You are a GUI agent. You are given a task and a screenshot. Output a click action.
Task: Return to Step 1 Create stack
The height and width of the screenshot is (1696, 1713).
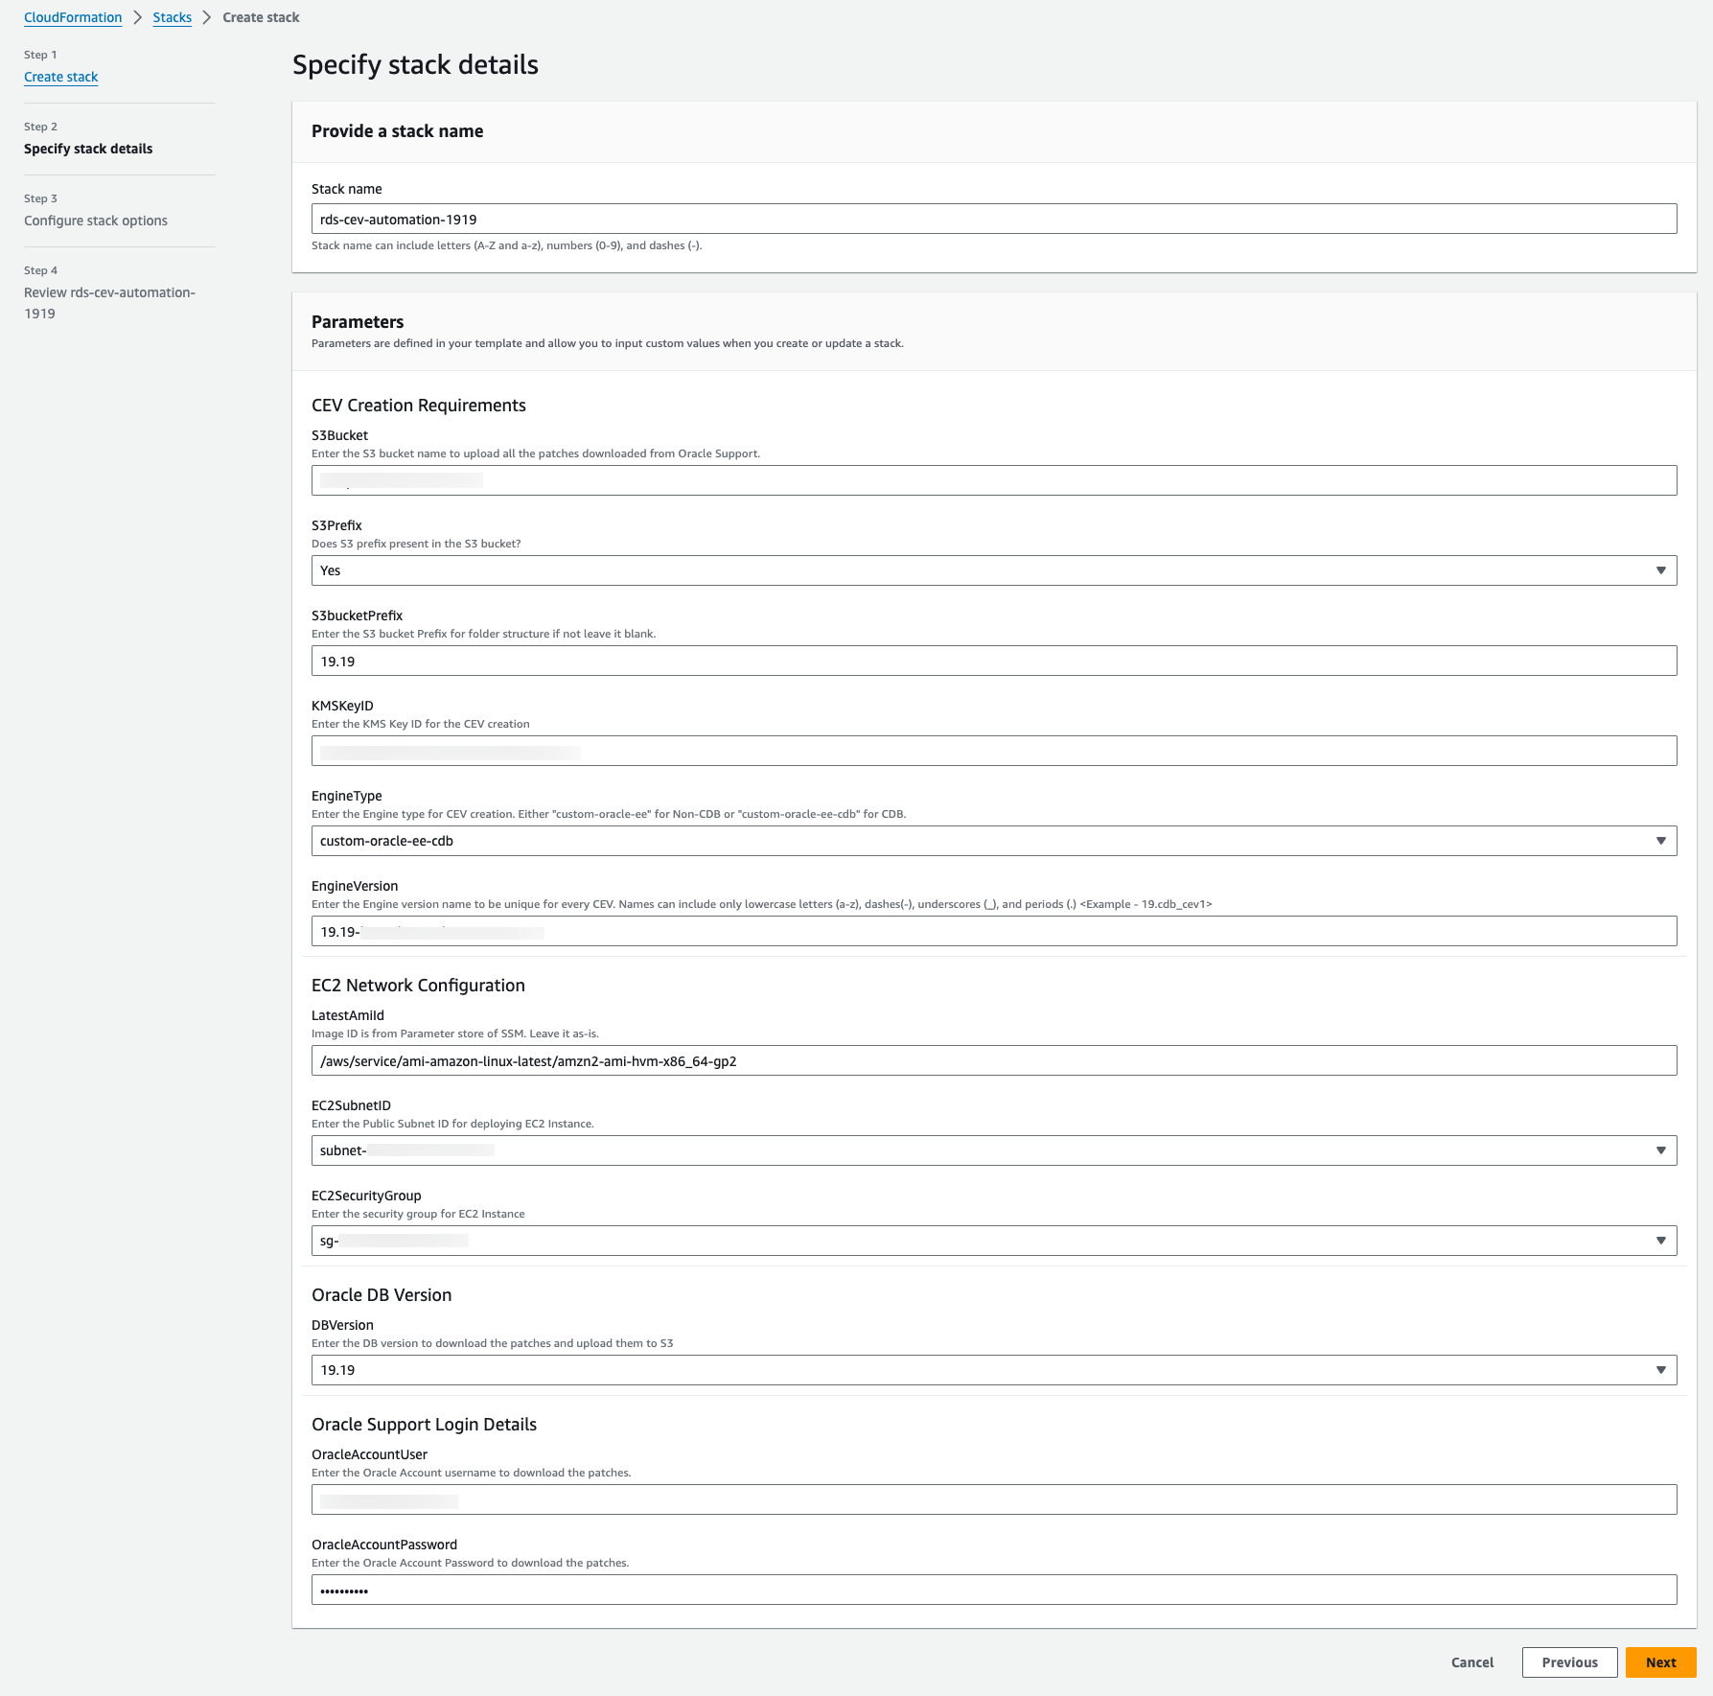click(x=60, y=77)
